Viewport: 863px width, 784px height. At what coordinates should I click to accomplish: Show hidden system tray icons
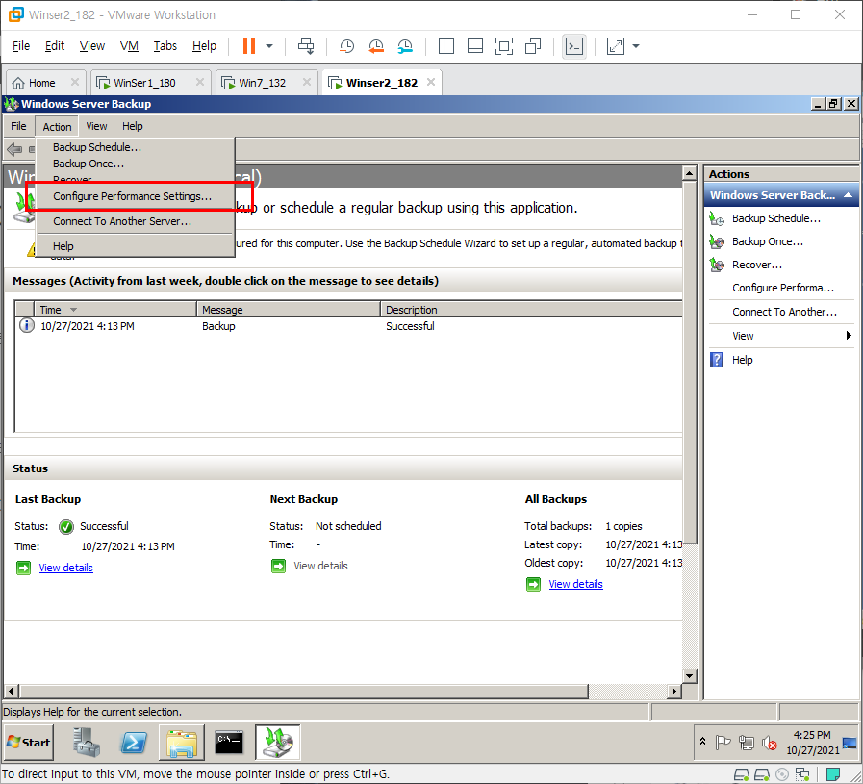point(703,742)
